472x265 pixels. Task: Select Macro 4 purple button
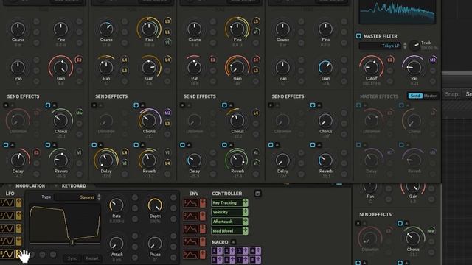point(256,250)
